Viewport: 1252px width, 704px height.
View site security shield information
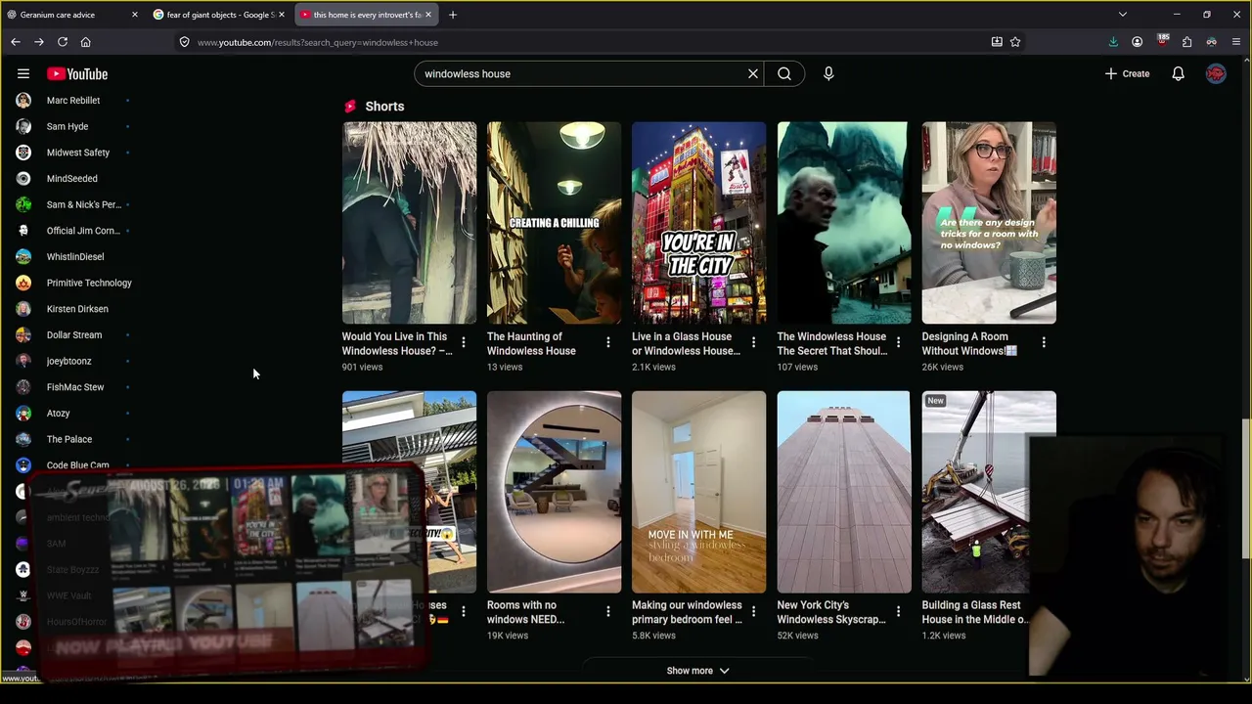[x=184, y=42]
